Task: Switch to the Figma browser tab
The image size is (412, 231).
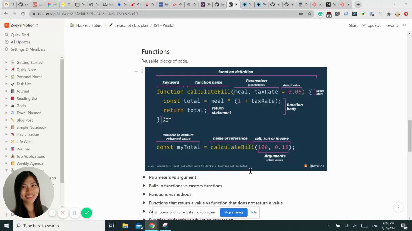Action: (x=51, y=4)
